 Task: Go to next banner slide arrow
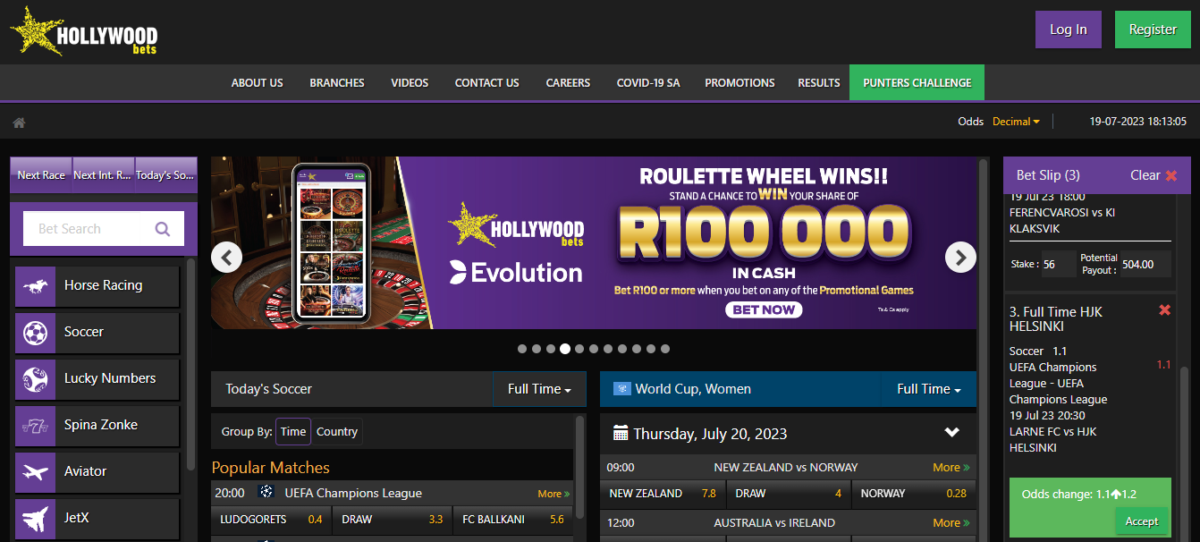[x=960, y=258]
